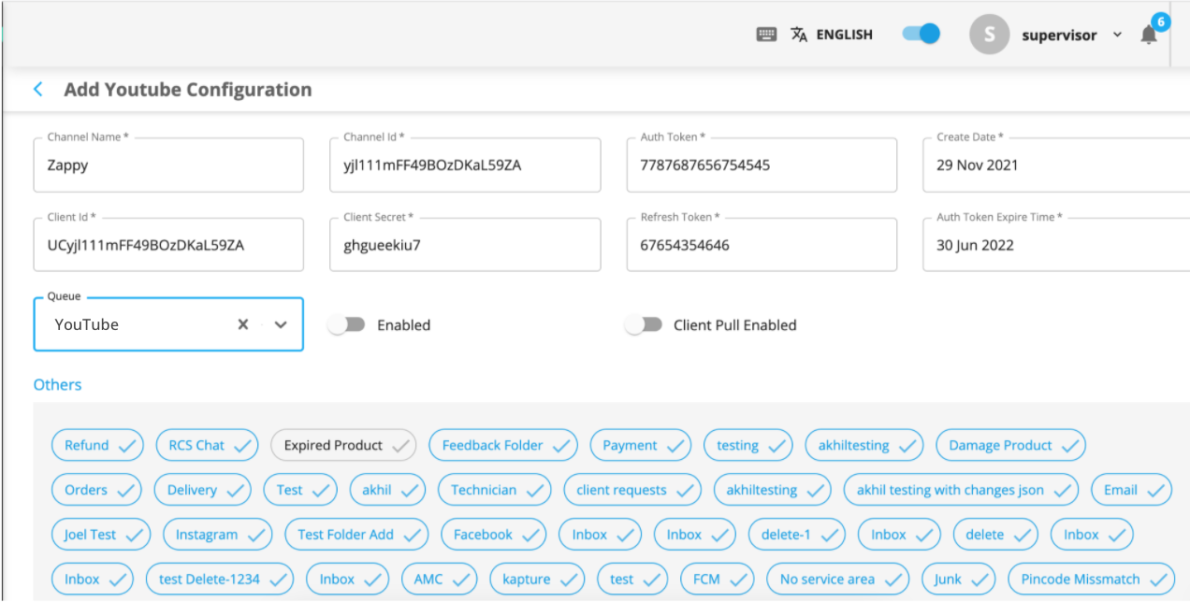
Task: Expand the Queue dropdown arrow
Action: [281, 324]
